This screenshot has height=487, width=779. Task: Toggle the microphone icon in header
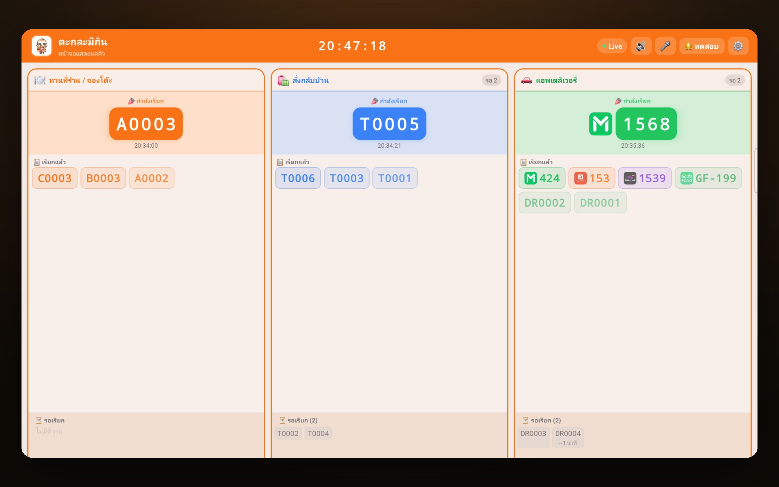click(665, 46)
